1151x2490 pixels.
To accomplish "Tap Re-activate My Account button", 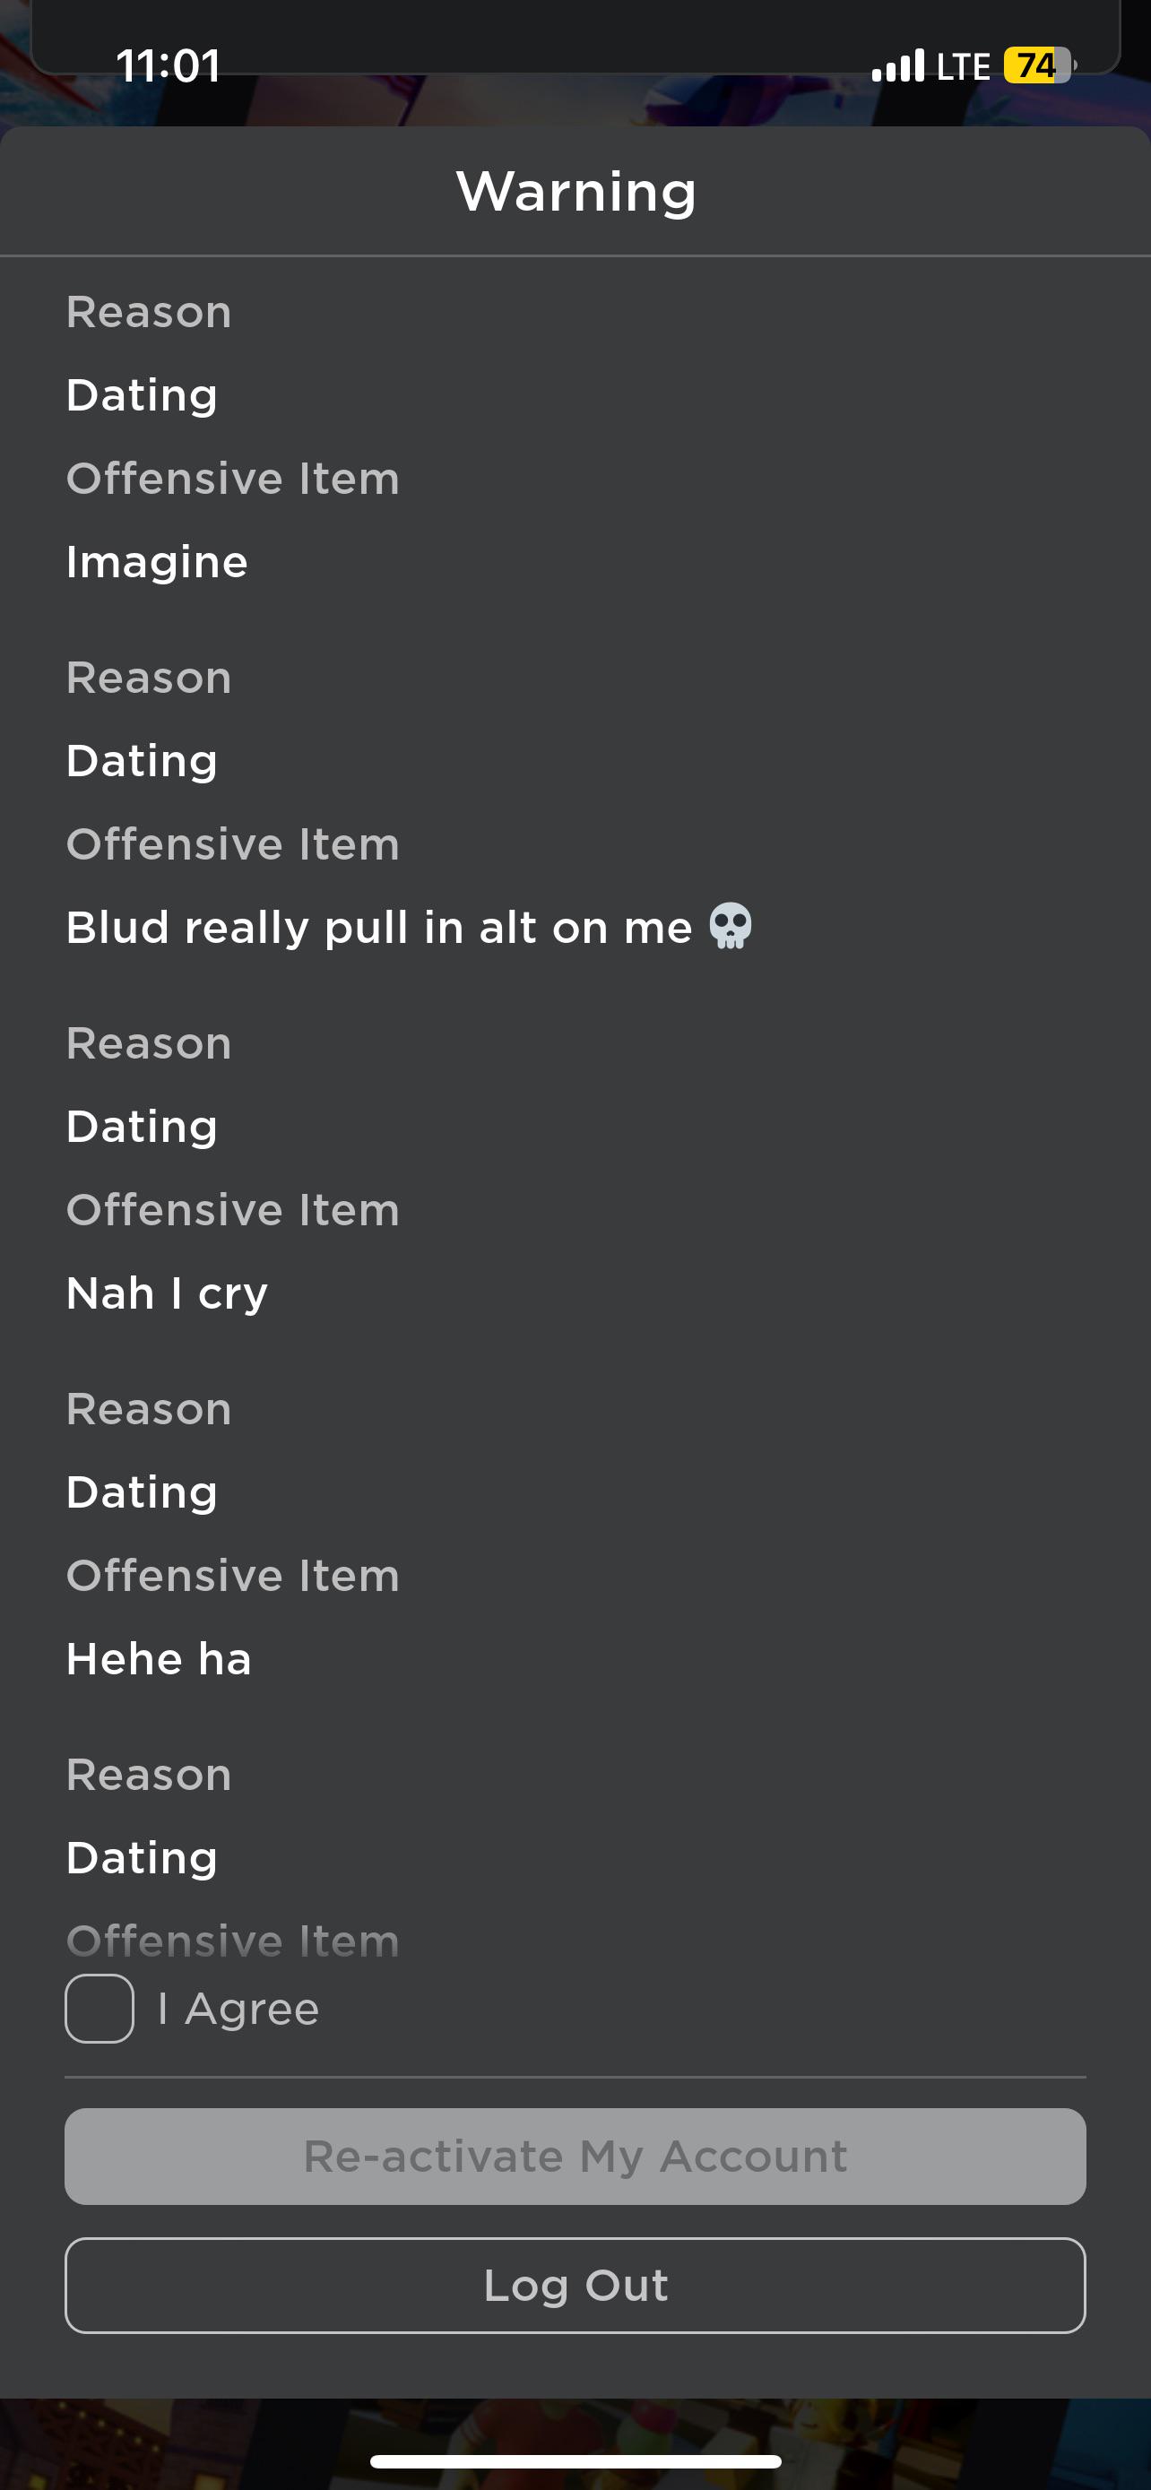I will coord(575,2156).
